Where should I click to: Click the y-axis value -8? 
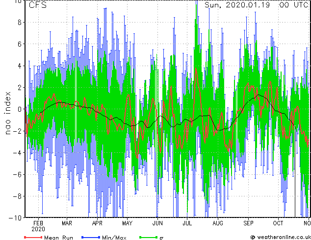[17, 196]
